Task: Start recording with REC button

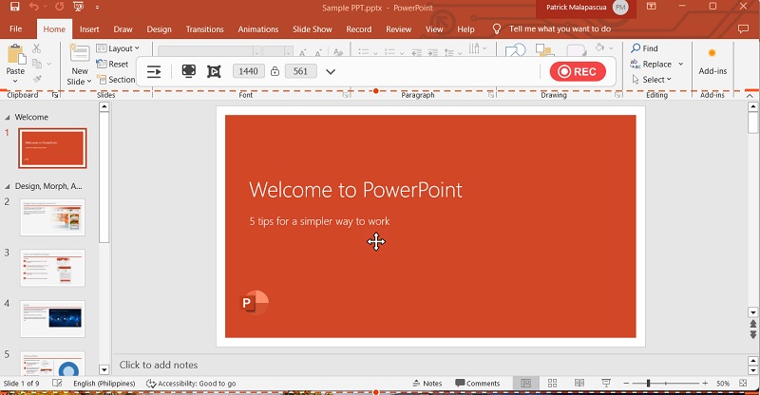Action: click(x=578, y=72)
